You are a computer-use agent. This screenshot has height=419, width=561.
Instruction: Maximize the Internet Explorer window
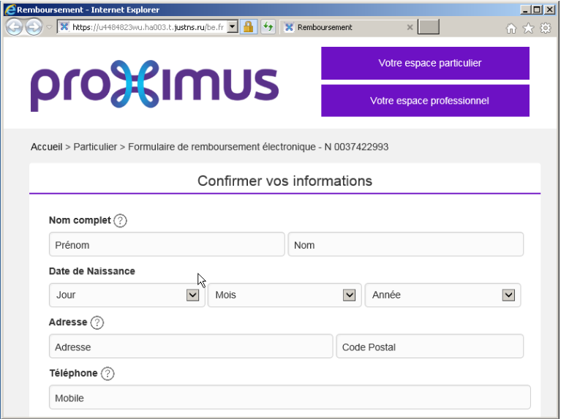click(537, 10)
